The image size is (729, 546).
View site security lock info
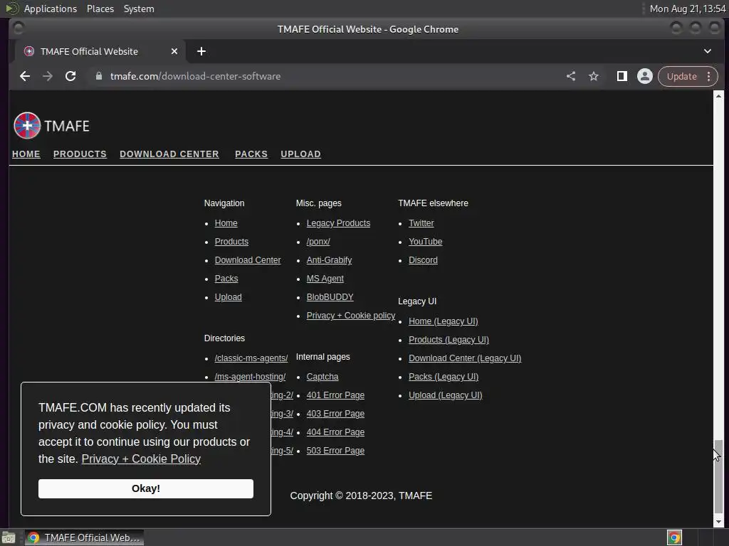coord(98,76)
